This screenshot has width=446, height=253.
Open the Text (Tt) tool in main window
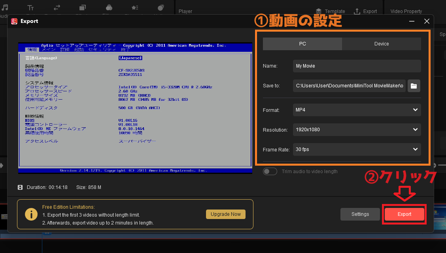click(x=30, y=8)
